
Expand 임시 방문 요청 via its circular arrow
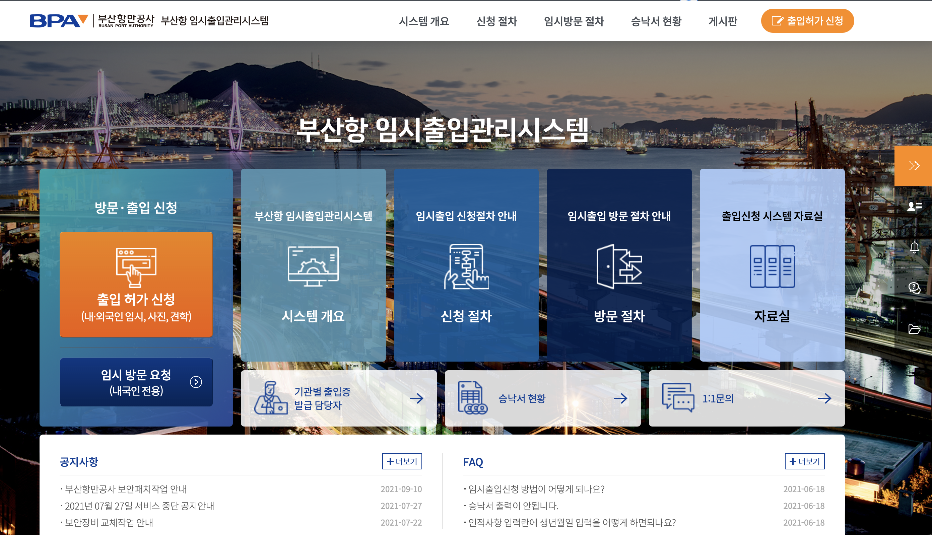point(196,382)
